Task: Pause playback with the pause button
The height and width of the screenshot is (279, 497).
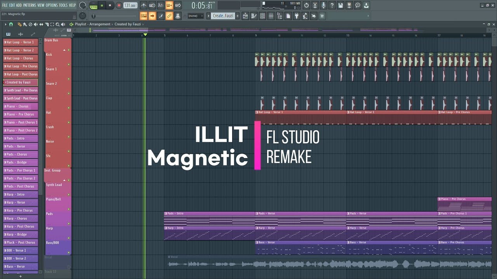Action: tap(102, 5)
